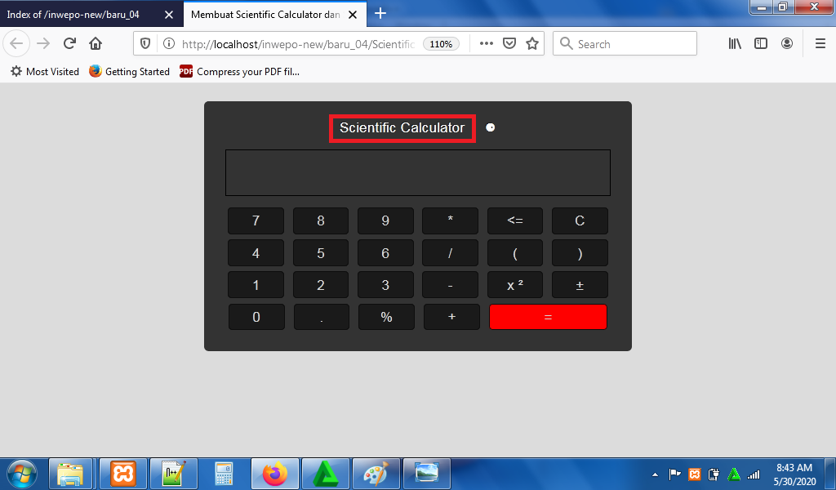Open Firefox account icon
Viewport: 836px width, 490px height.
point(787,44)
